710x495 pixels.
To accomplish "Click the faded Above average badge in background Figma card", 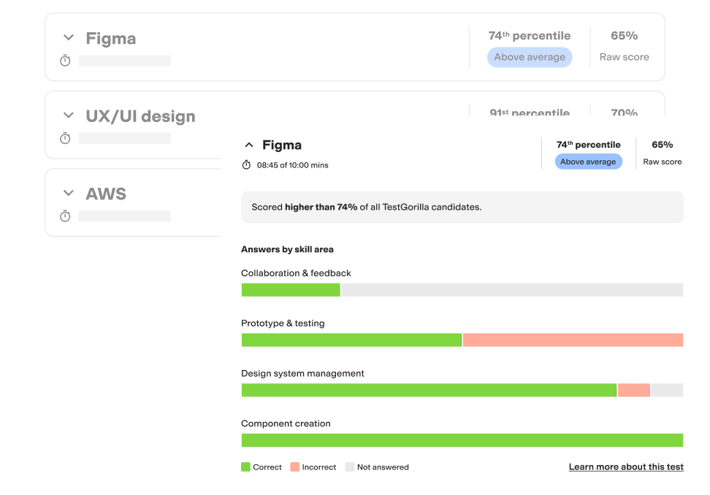I will coord(530,57).
